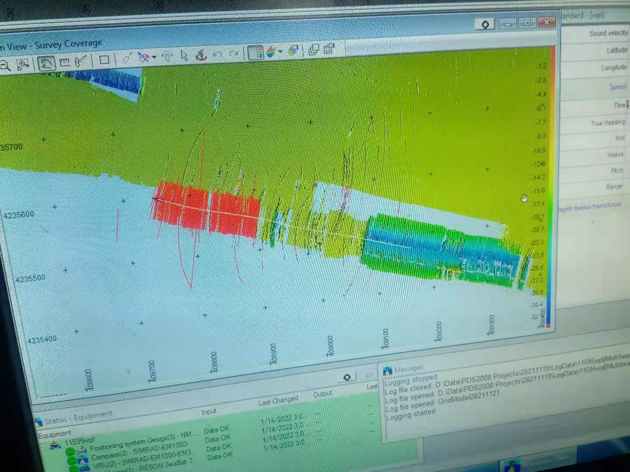Open dropdown arrow next to filter tool
This screenshot has width=630, height=472.
point(154,57)
